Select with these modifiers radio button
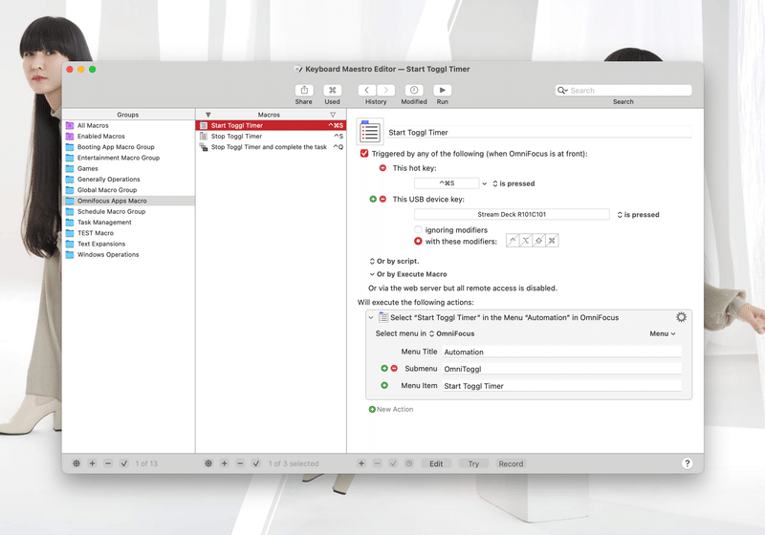 coord(418,241)
